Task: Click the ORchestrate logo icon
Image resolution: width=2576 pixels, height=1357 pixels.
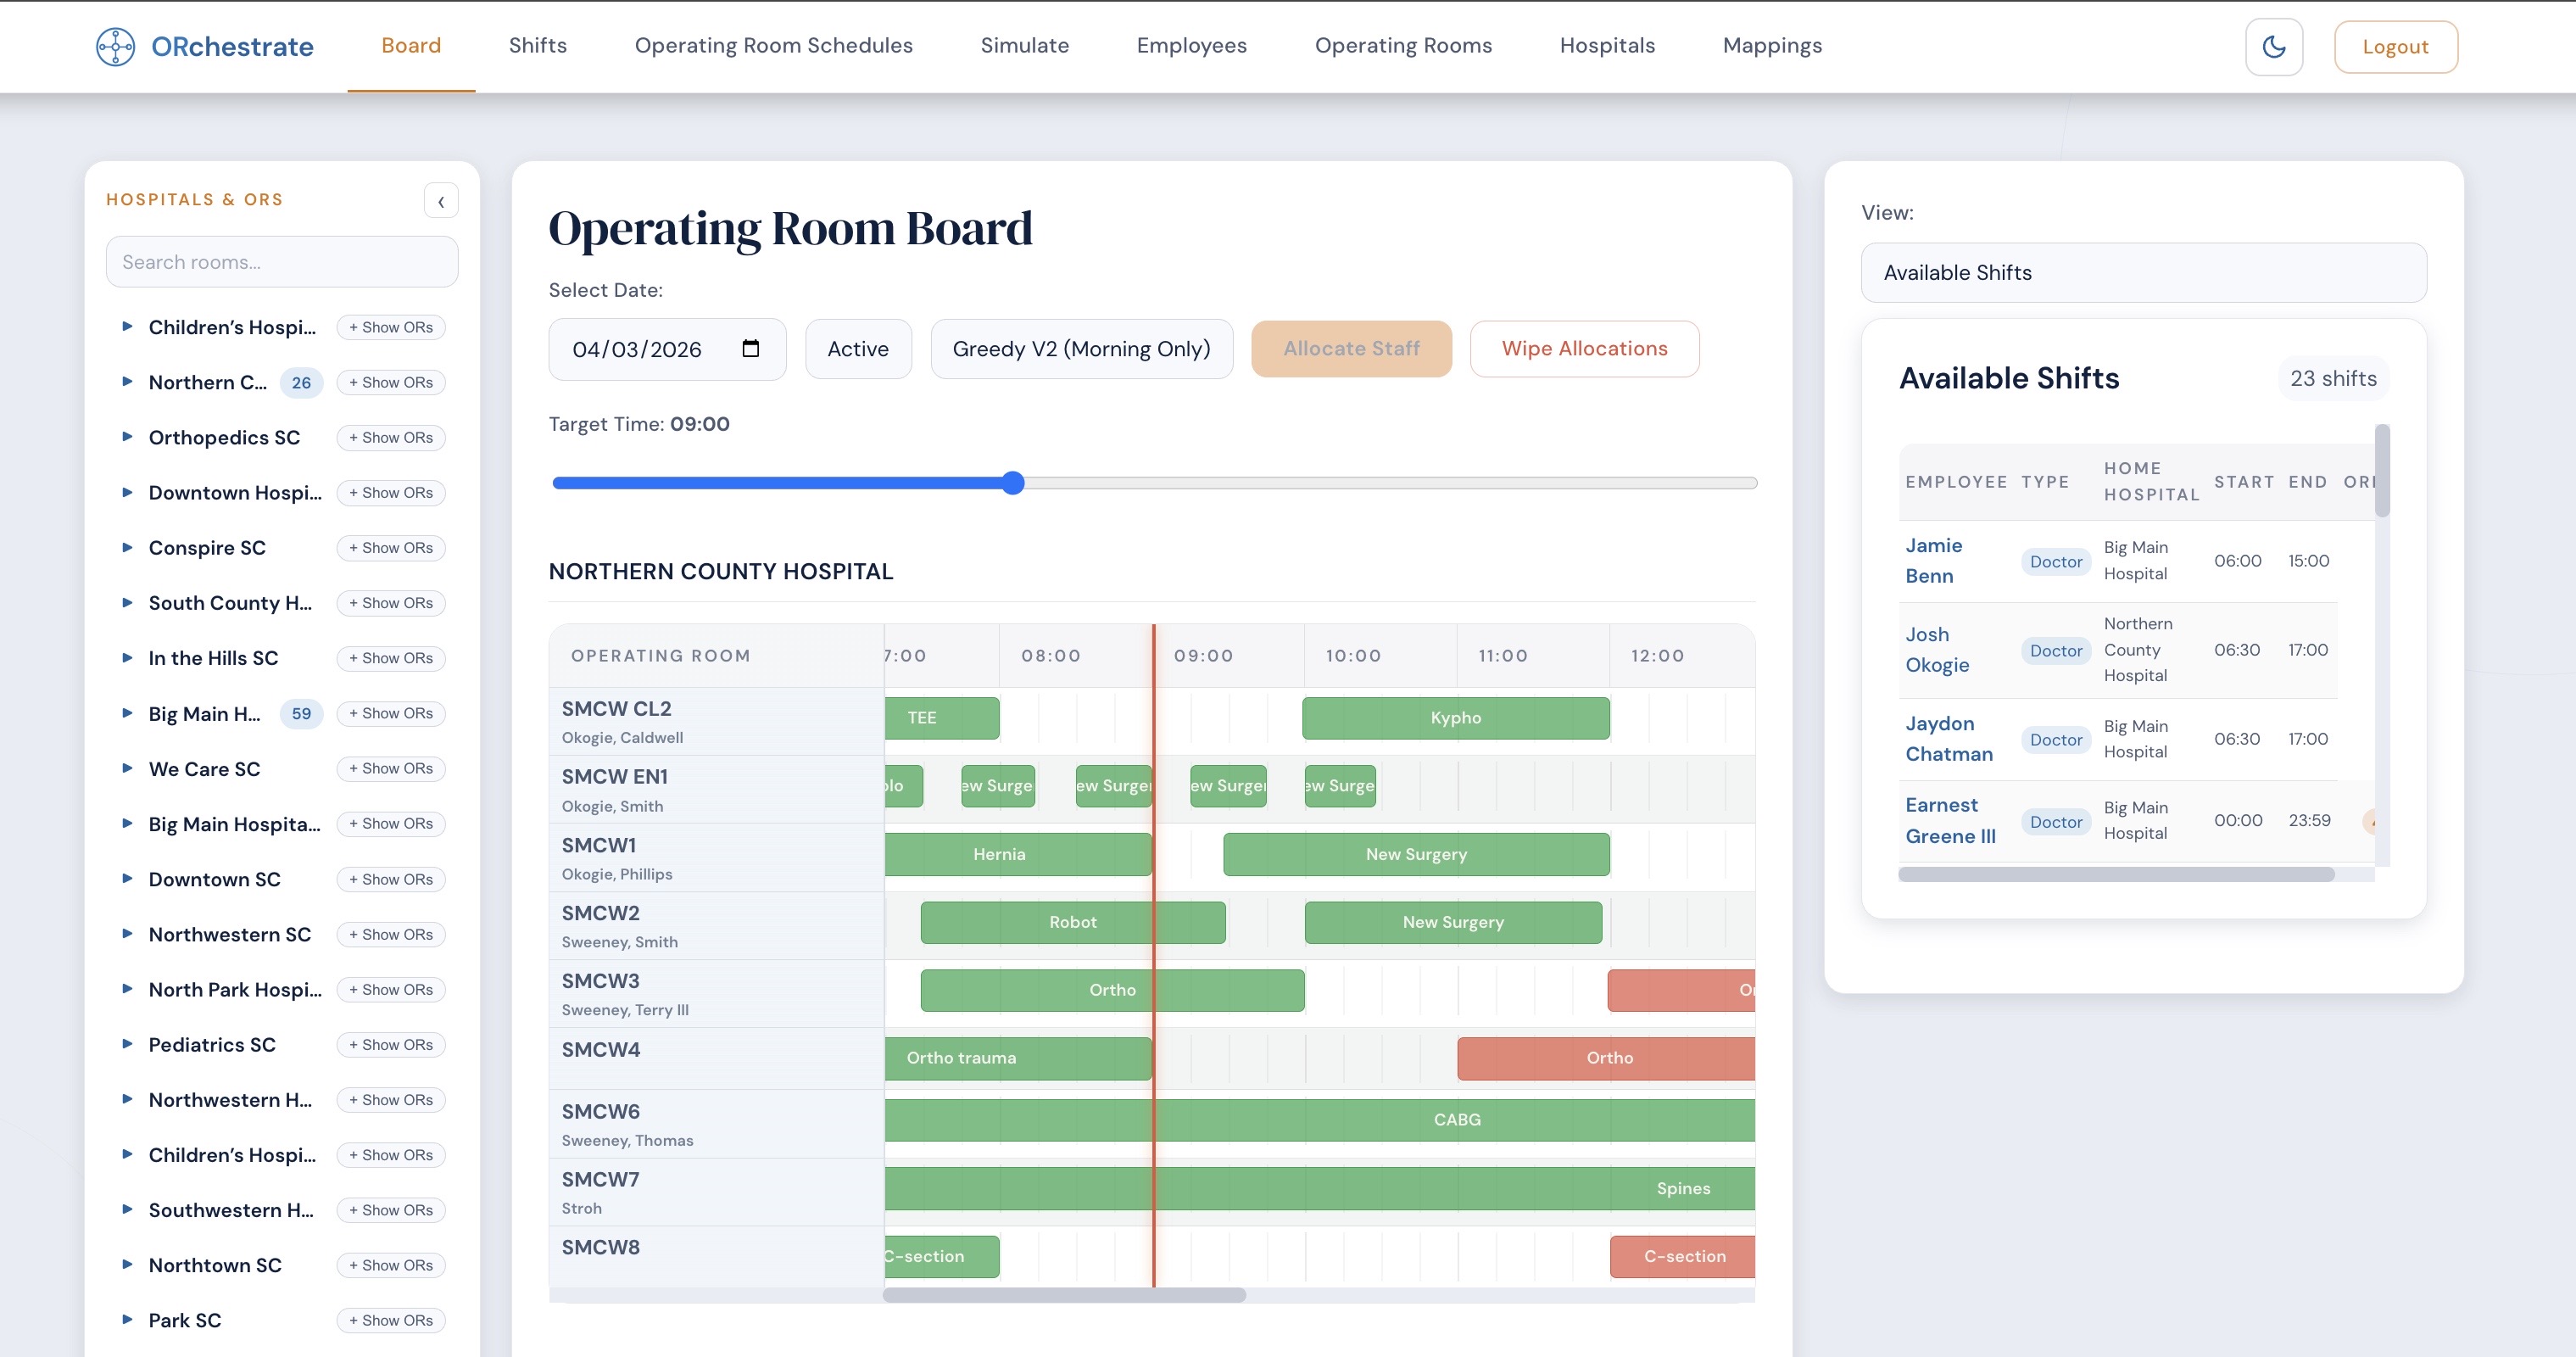Action: pyautogui.click(x=115, y=46)
